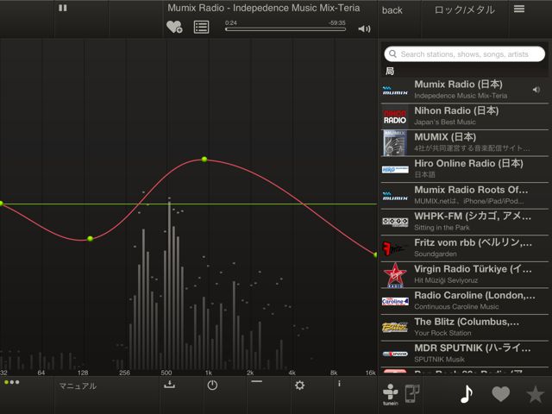The width and height of the screenshot is (552, 414).
Task: Select Mumix Radio (日本) station
Action: click(465, 90)
